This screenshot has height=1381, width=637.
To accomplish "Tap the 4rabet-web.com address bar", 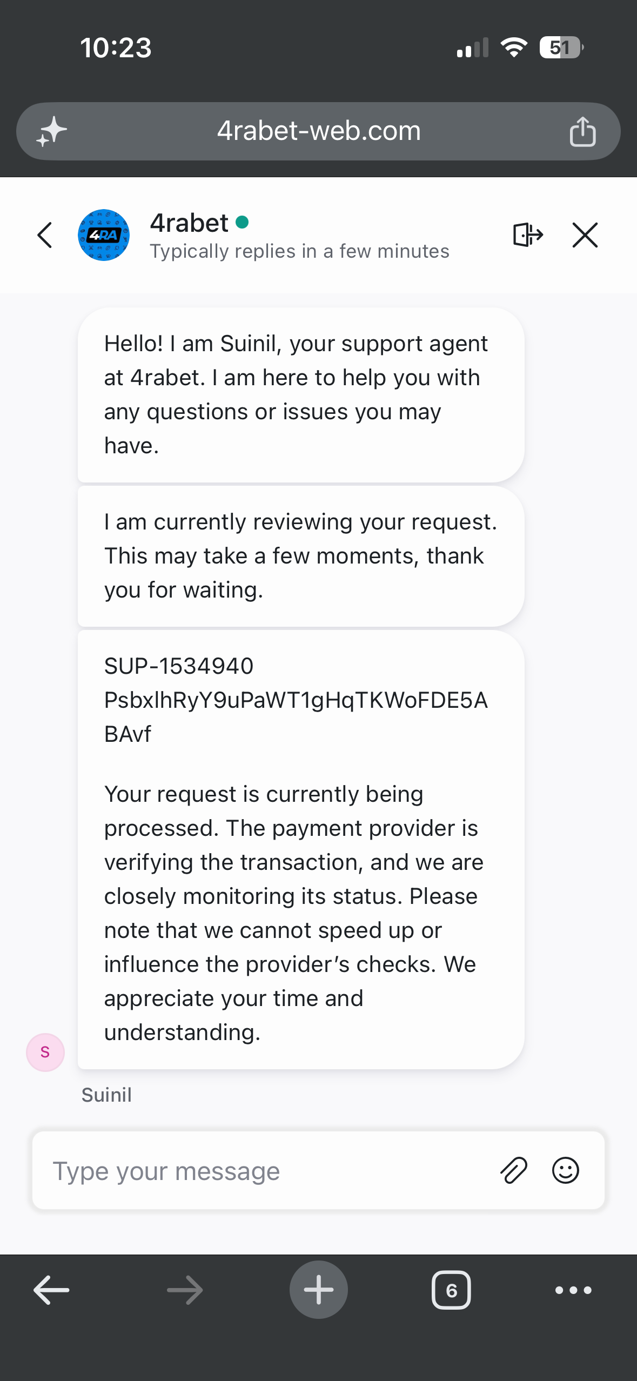I will [318, 131].
